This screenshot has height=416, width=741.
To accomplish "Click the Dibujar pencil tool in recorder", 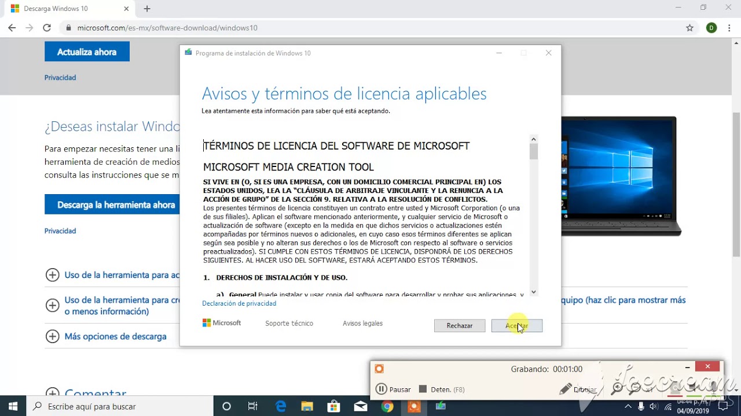I will coord(578,389).
